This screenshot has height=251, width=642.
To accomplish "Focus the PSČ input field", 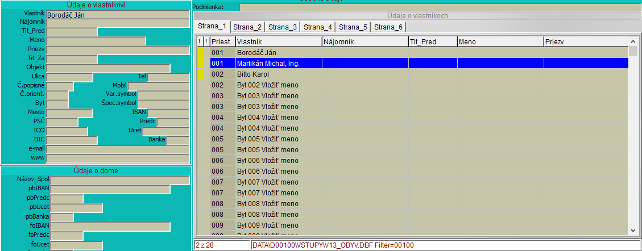I will (62, 122).
